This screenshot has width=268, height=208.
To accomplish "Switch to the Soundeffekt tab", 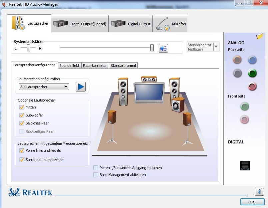I will point(69,66).
